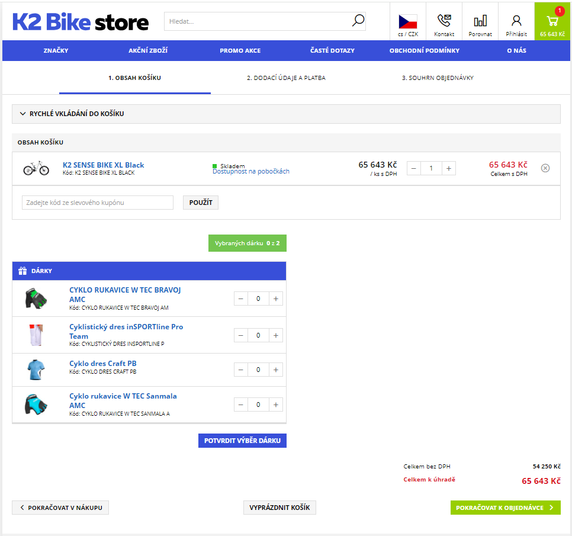
Task: Open ČASTÉ DOTAZY page
Action: (x=332, y=50)
